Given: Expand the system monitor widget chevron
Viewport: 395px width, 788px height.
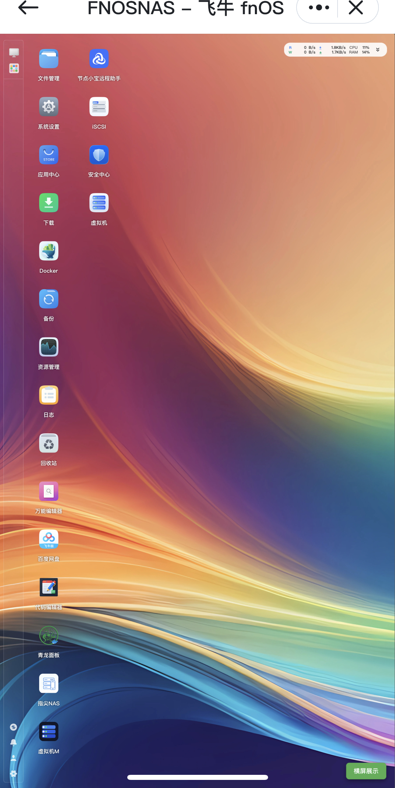Looking at the screenshot, I should pyautogui.click(x=378, y=50).
